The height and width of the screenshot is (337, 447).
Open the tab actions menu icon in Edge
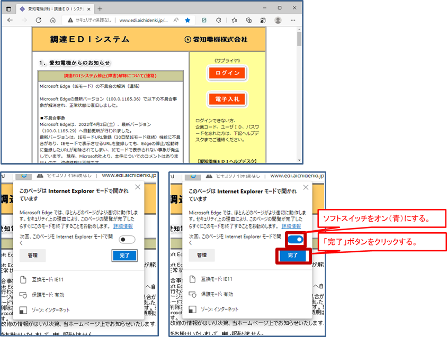8,9
